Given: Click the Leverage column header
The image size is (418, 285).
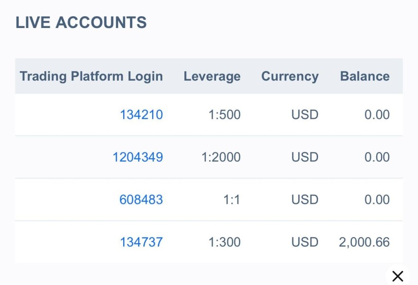Looking at the screenshot, I should [x=212, y=76].
